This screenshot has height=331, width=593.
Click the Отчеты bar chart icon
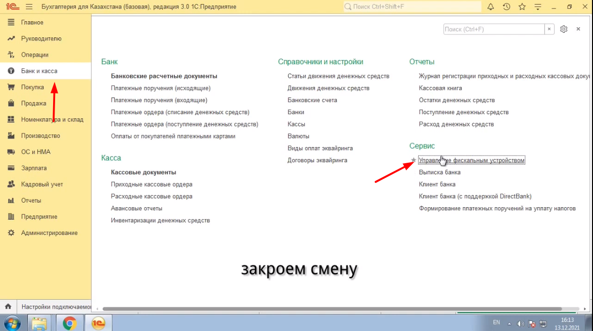tap(11, 201)
